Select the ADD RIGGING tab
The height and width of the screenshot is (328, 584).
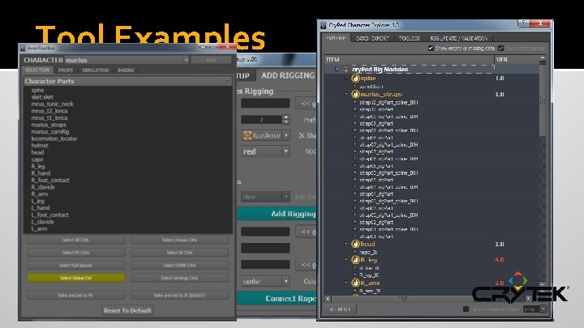pyautogui.click(x=287, y=75)
